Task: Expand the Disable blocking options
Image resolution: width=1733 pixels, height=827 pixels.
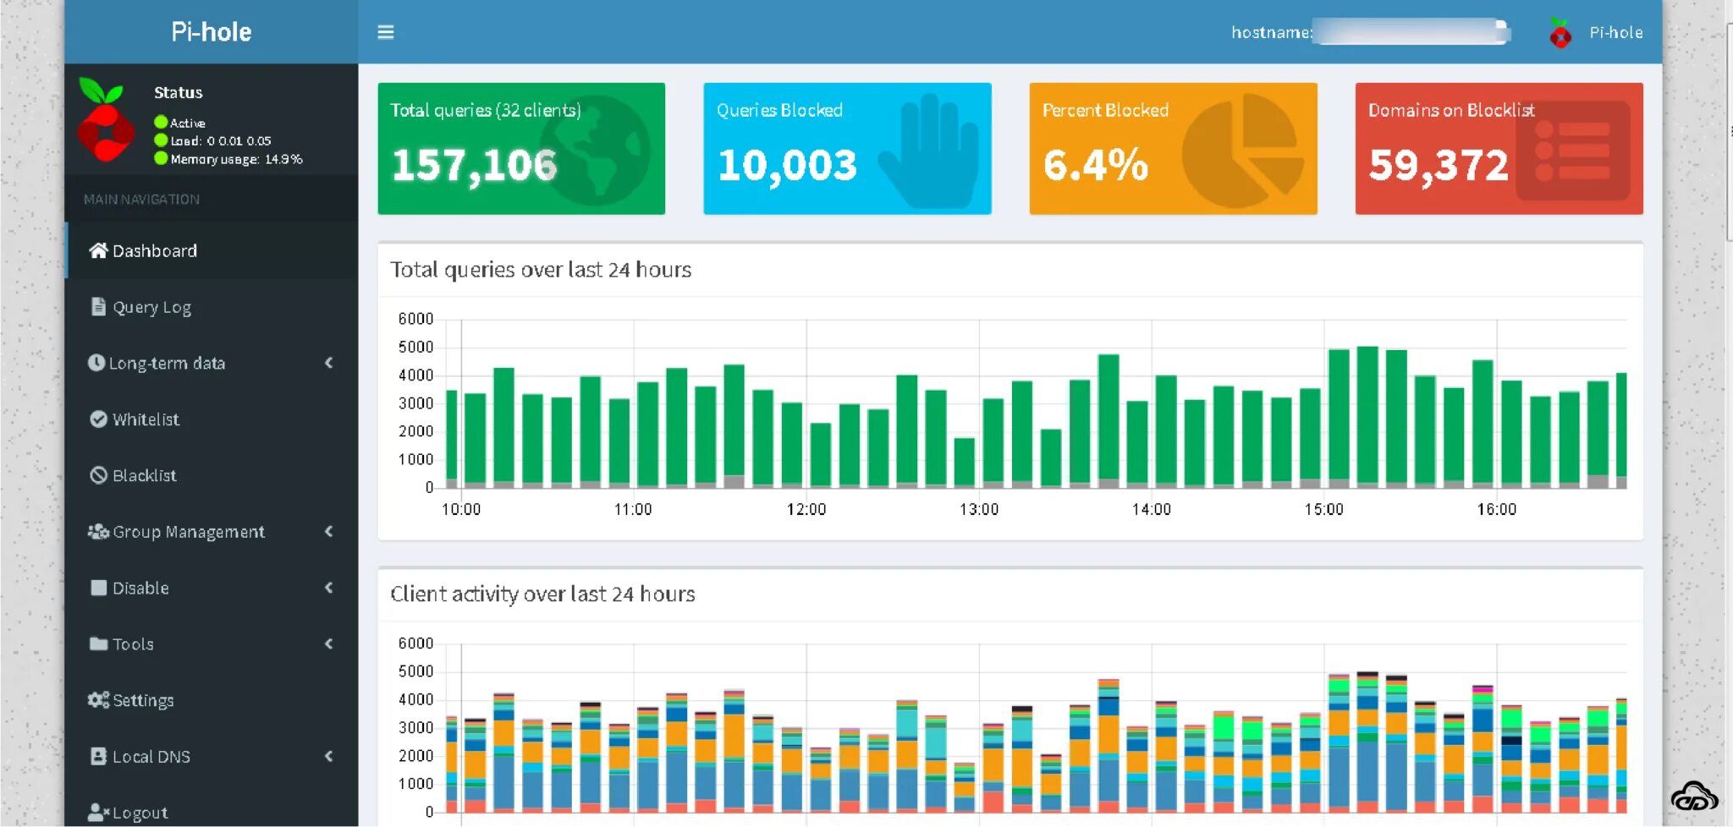Action: click(330, 588)
